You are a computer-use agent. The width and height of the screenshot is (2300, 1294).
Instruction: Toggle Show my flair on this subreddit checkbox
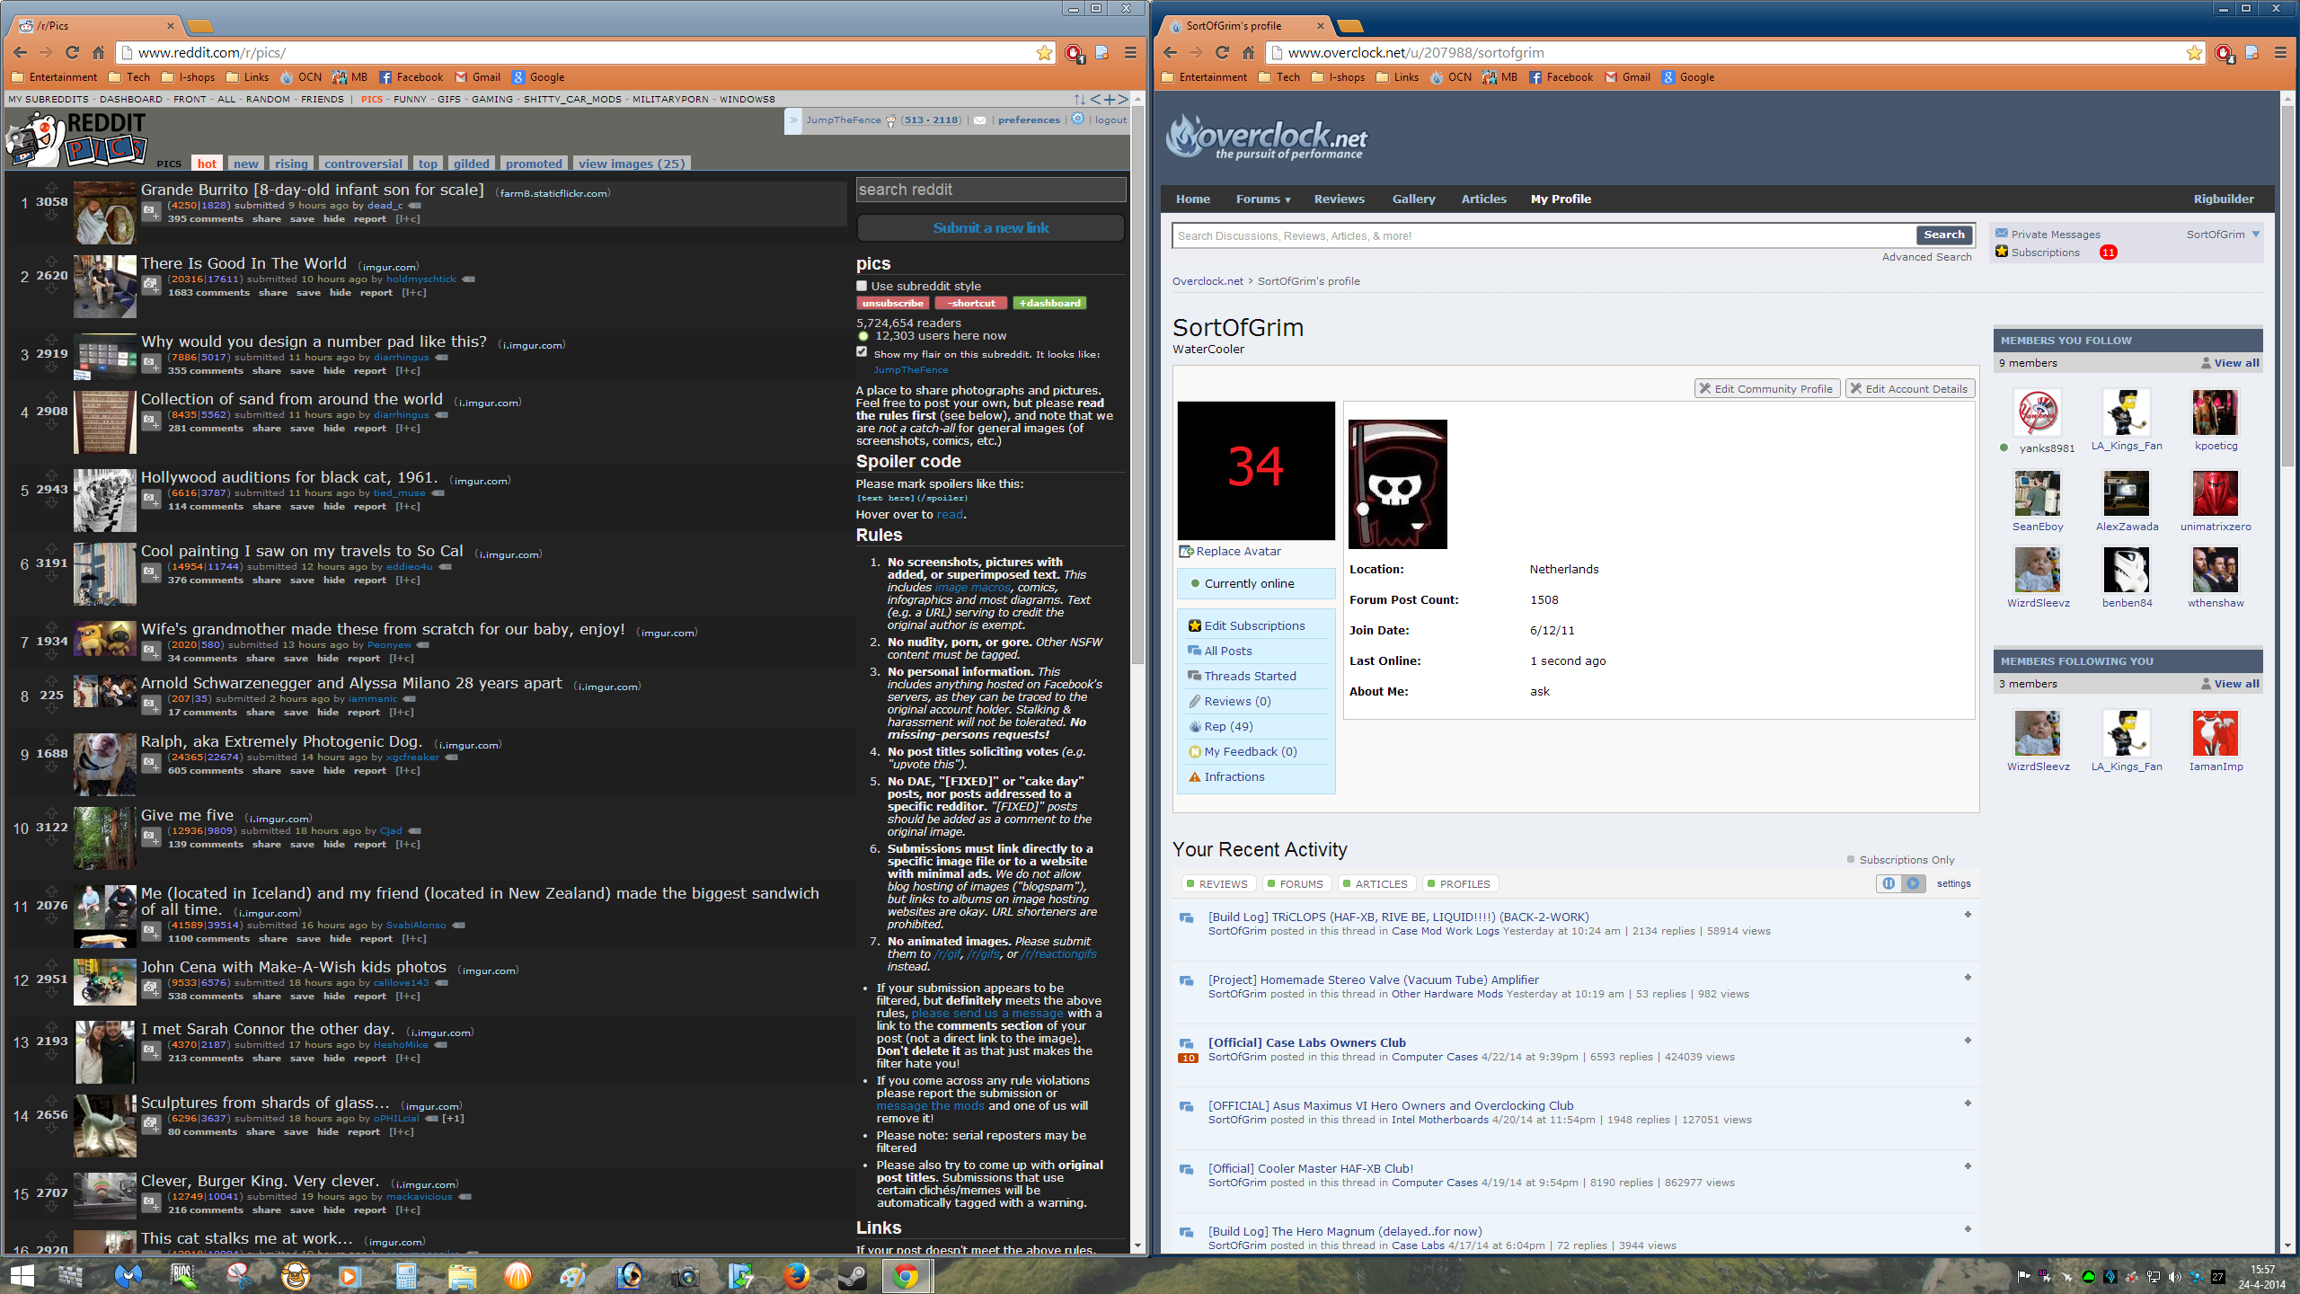(x=862, y=352)
